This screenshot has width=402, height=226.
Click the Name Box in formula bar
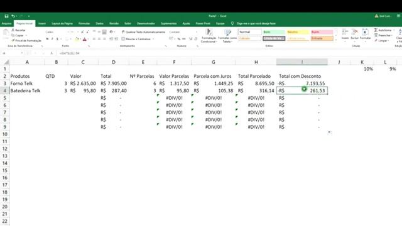click(x=12, y=53)
